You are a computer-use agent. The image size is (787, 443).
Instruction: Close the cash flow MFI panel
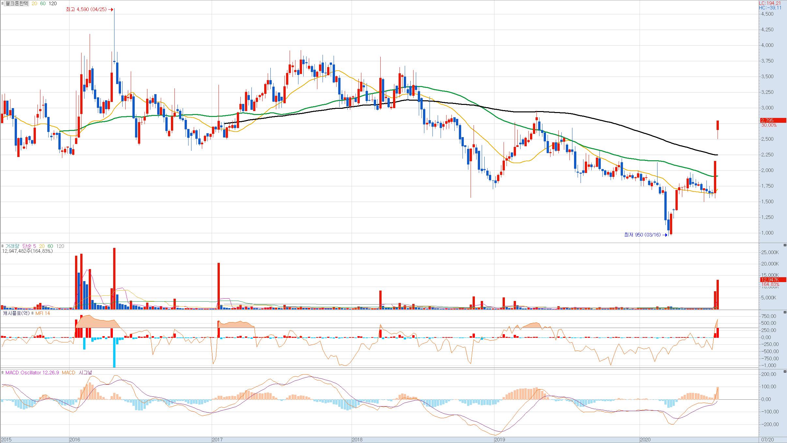coord(785,312)
